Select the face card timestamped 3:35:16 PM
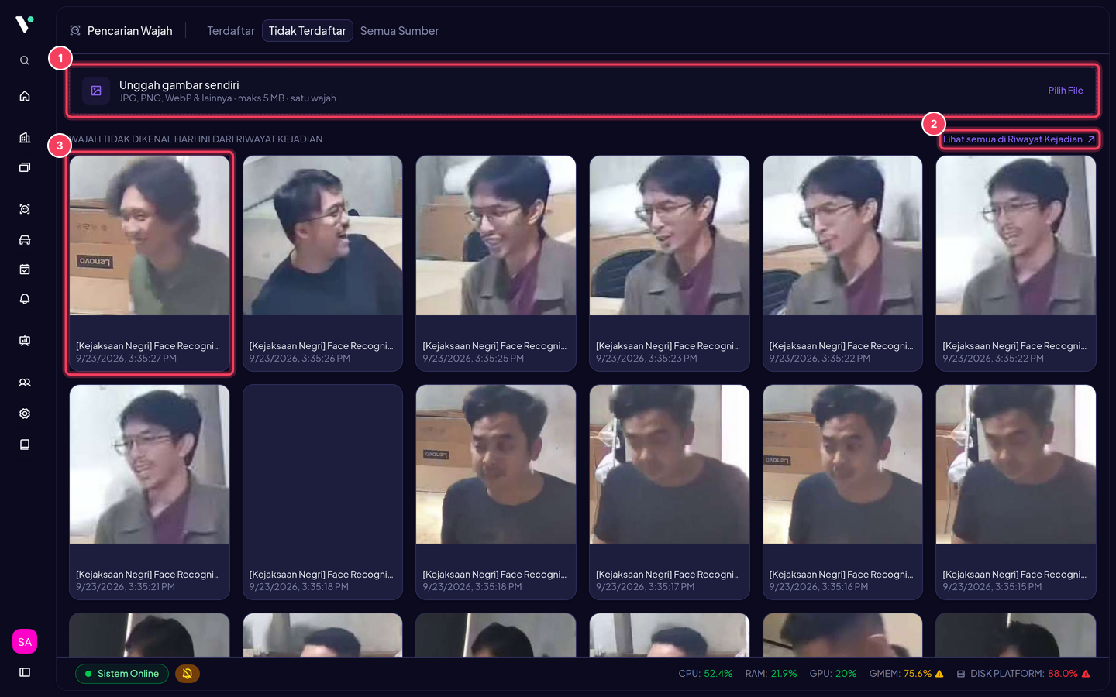1116x697 pixels. pos(842,492)
